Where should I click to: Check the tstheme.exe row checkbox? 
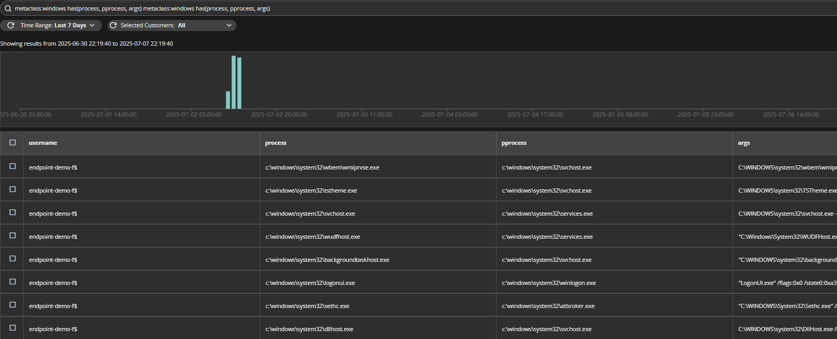13,189
